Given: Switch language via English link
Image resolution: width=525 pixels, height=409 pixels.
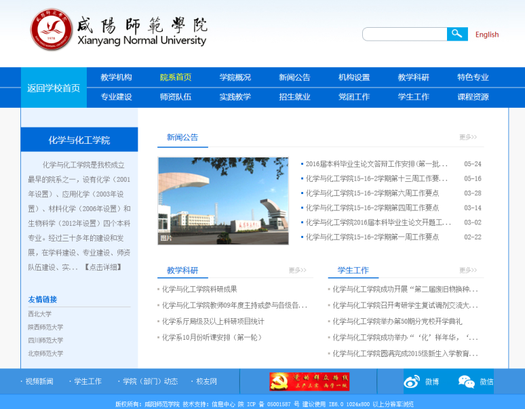Looking at the screenshot, I should pyautogui.click(x=486, y=35).
